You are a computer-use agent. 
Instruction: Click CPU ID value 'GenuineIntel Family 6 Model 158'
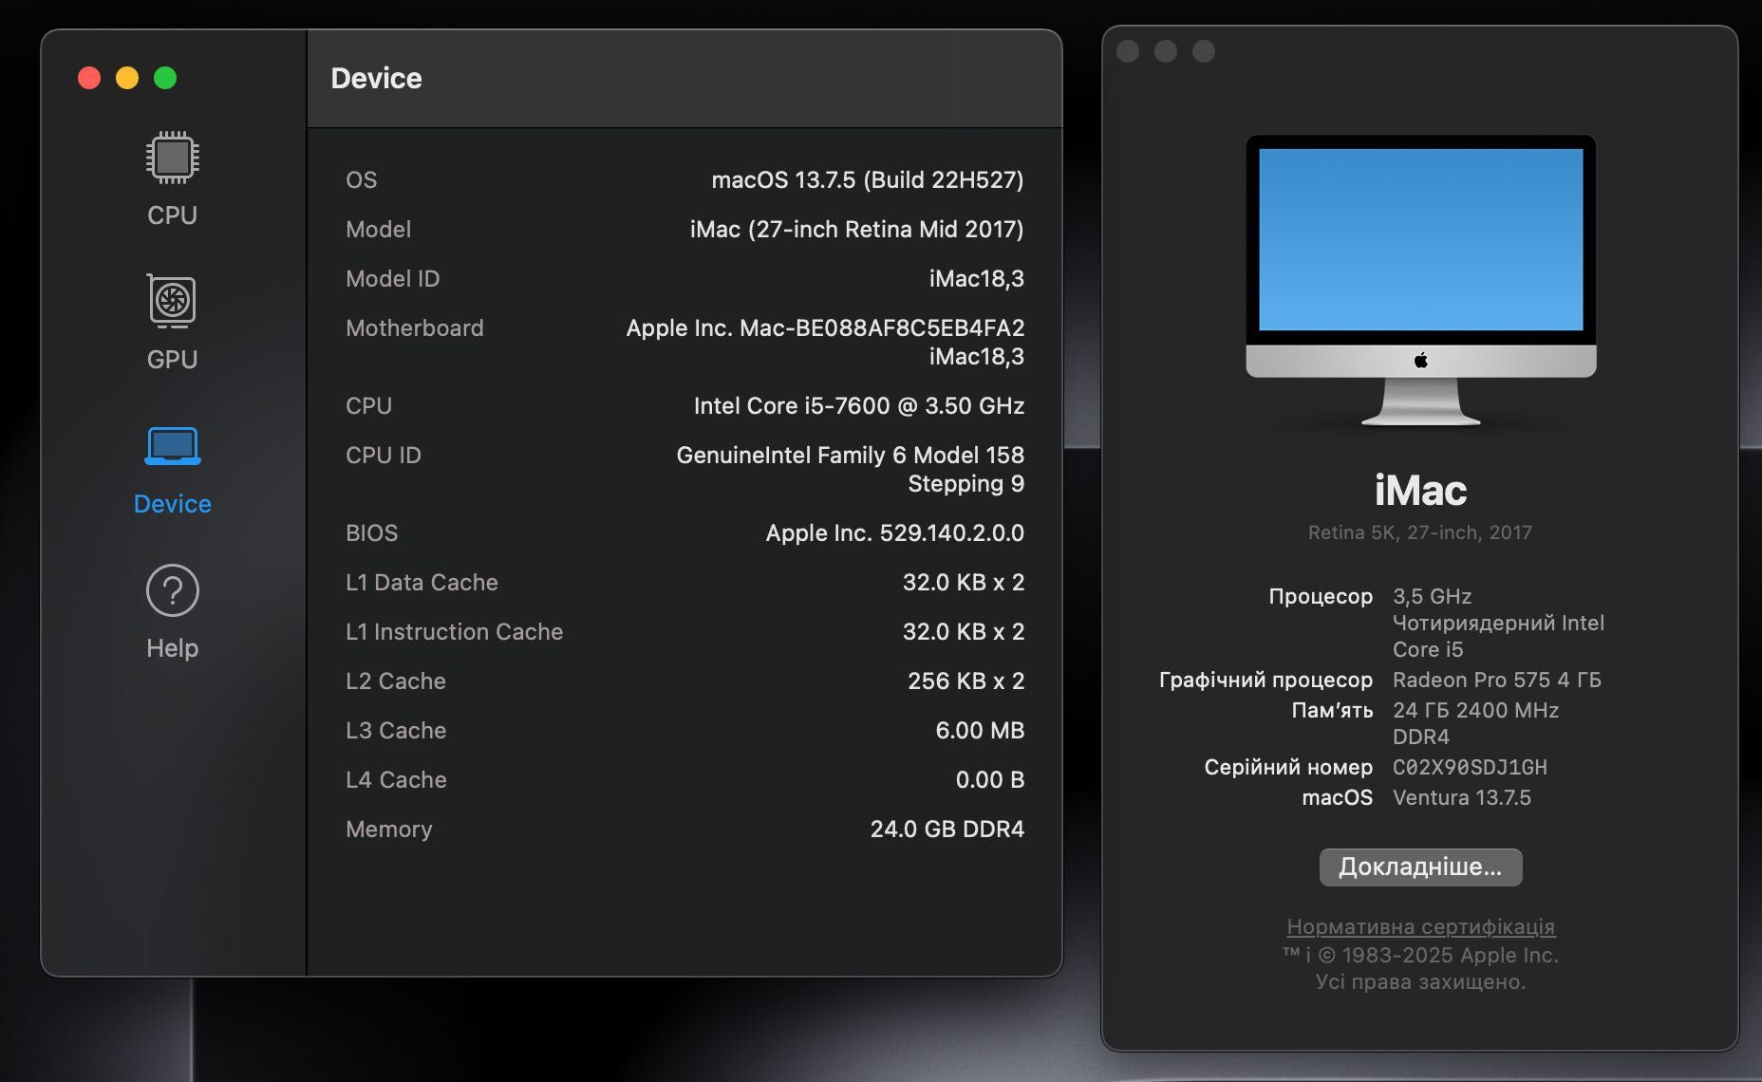click(x=850, y=455)
